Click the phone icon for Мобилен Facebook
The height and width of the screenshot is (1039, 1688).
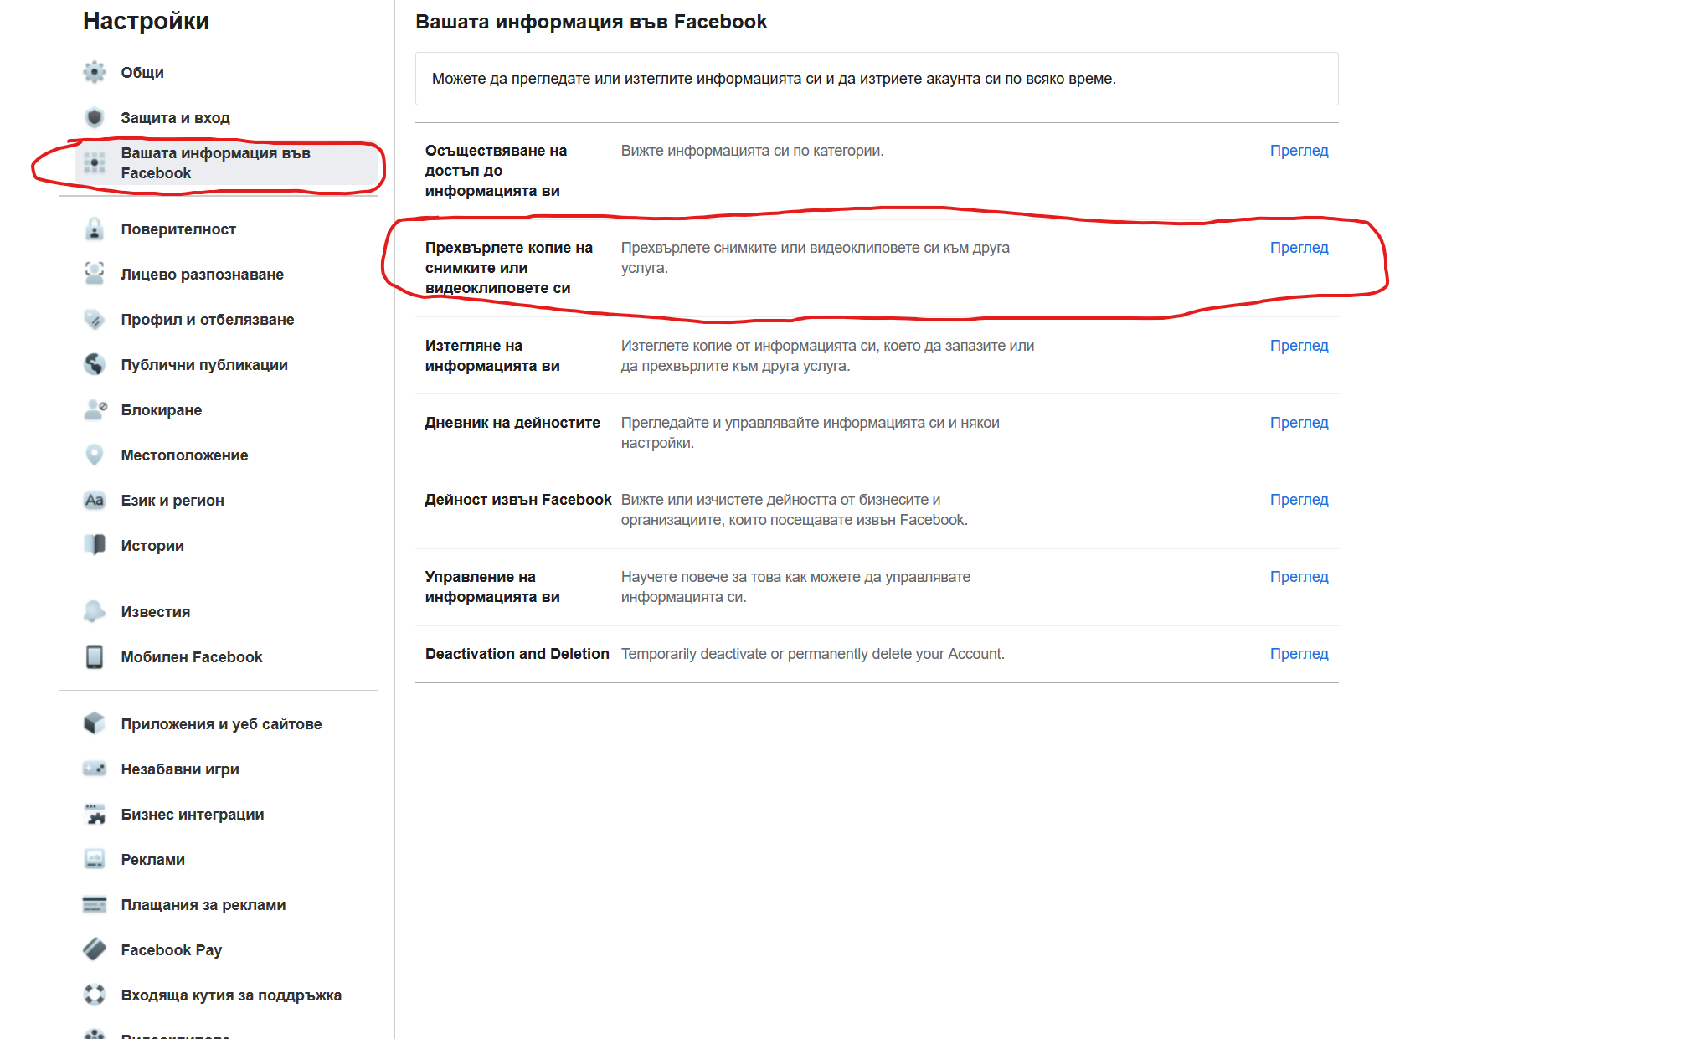point(95,656)
